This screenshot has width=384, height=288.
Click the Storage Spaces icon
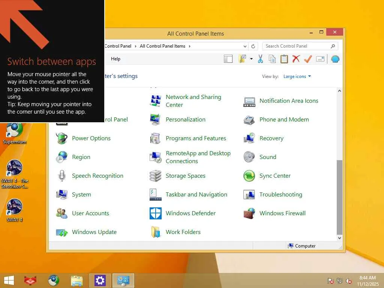(156, 175)
